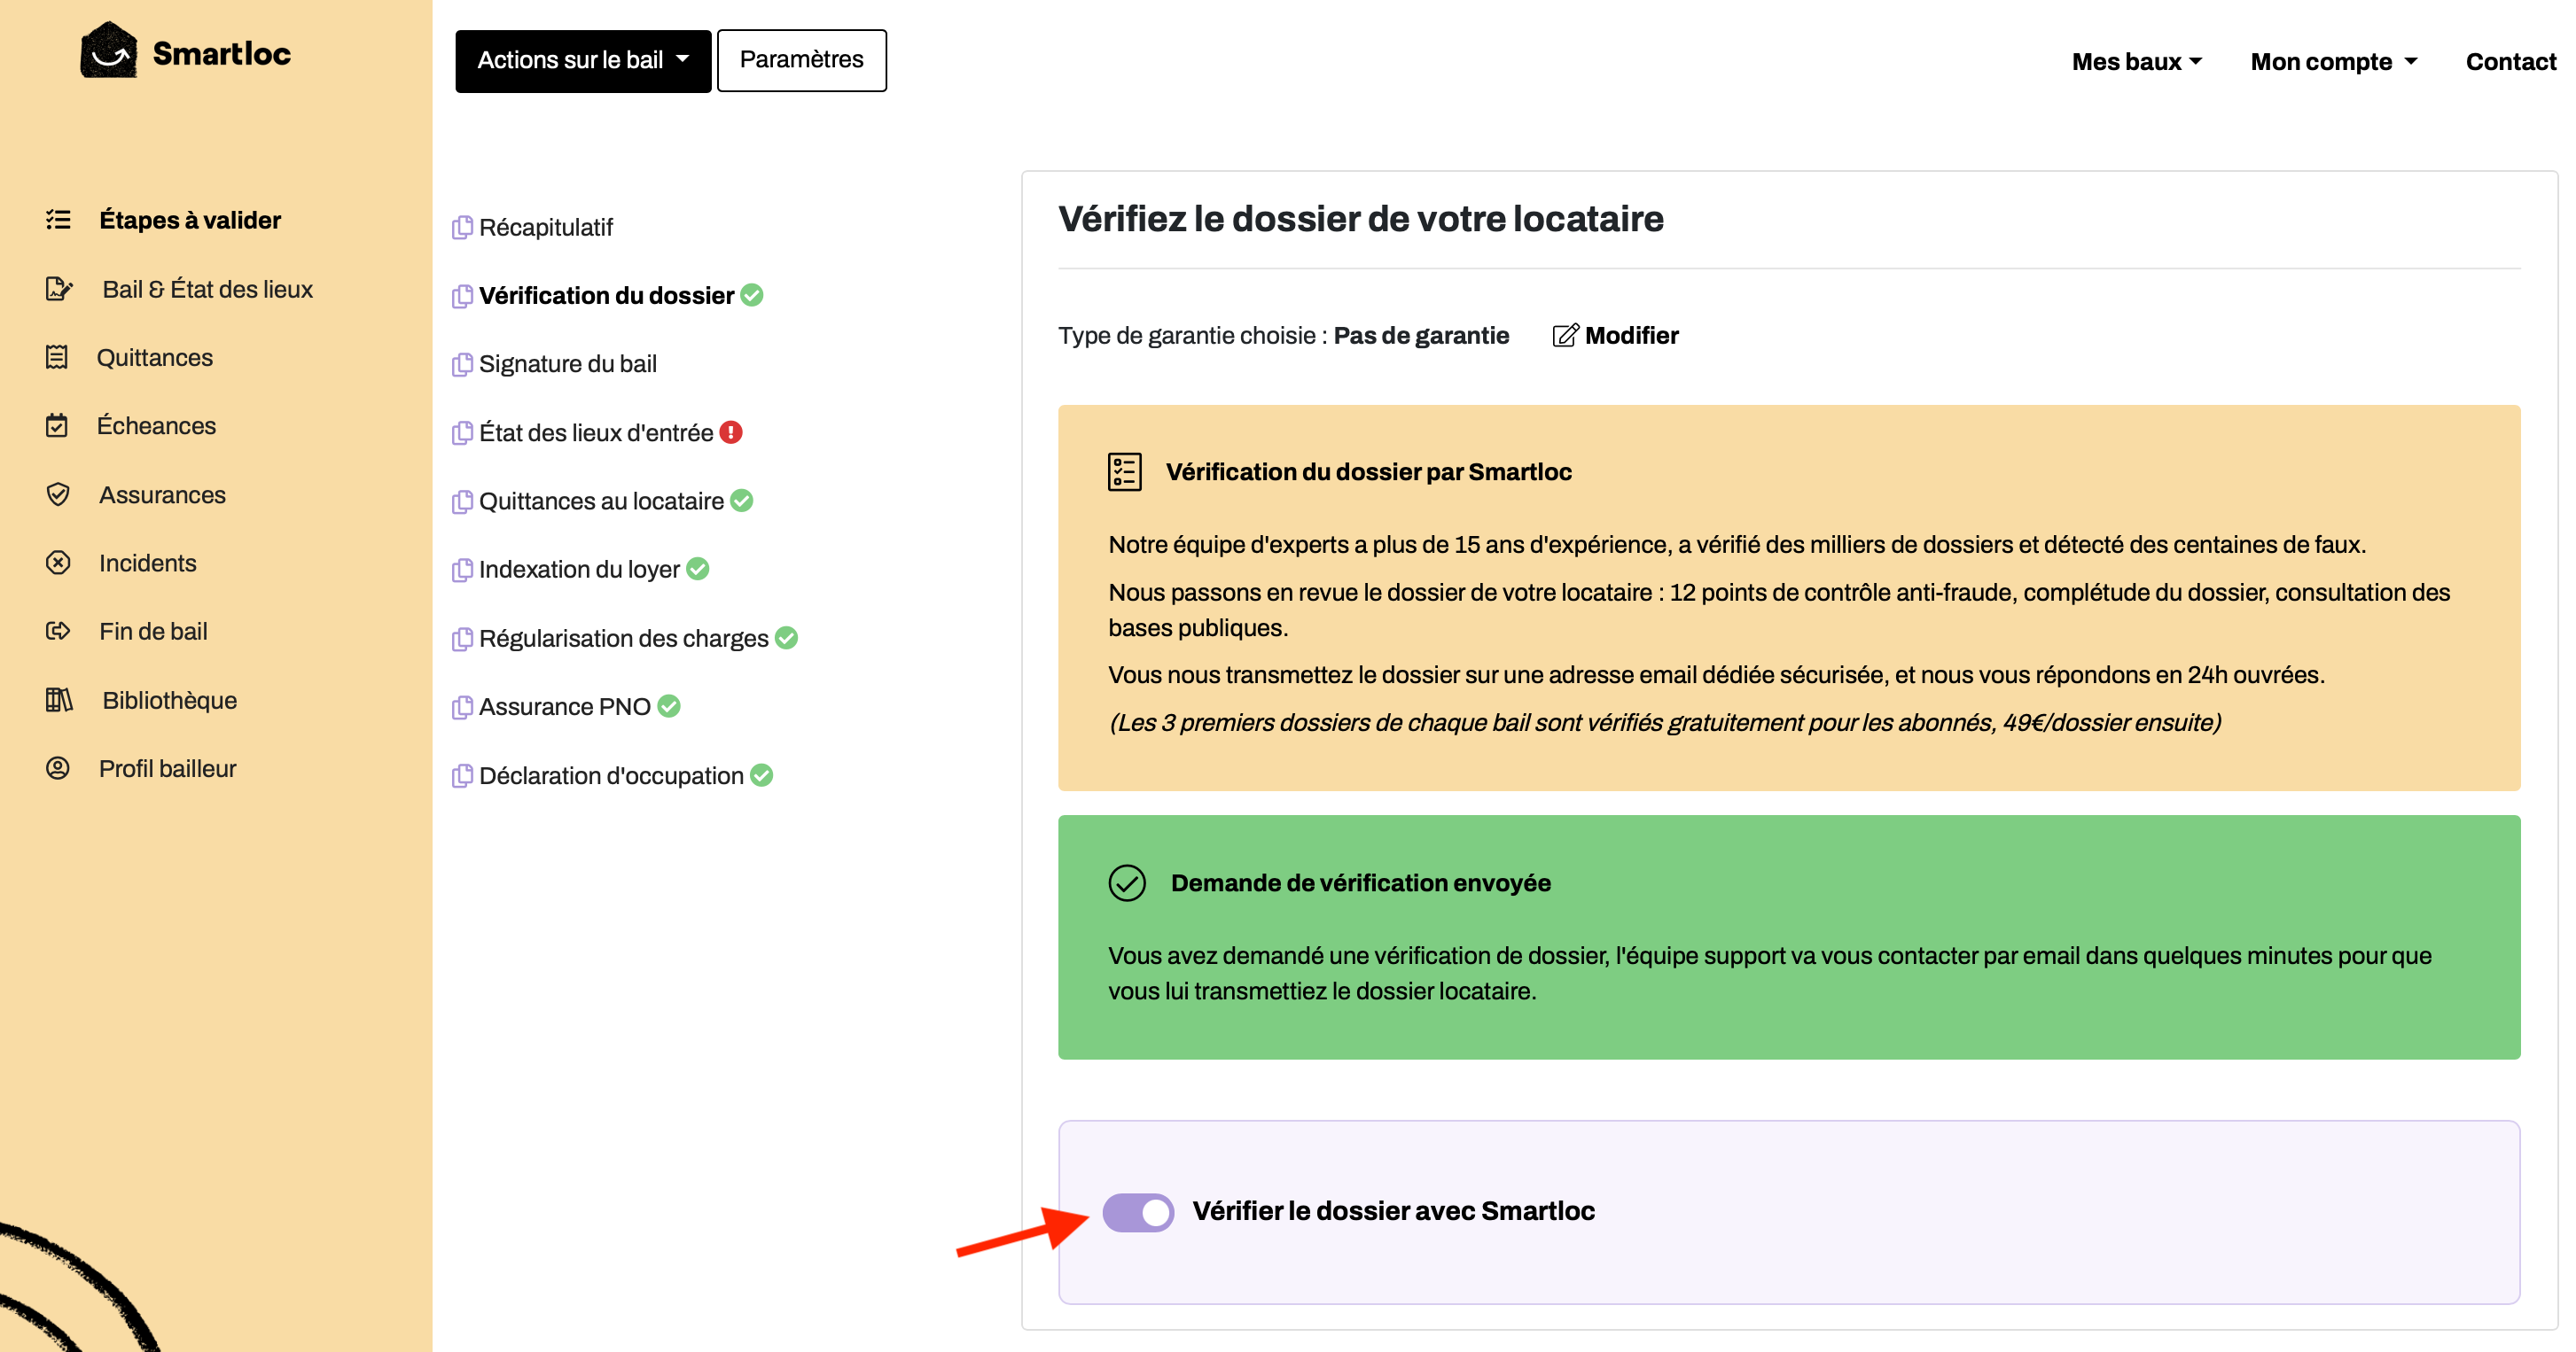Click the Incidents circled-x icon
The height and width of the screenshot is (1352, 2576).
coord(58,563)
